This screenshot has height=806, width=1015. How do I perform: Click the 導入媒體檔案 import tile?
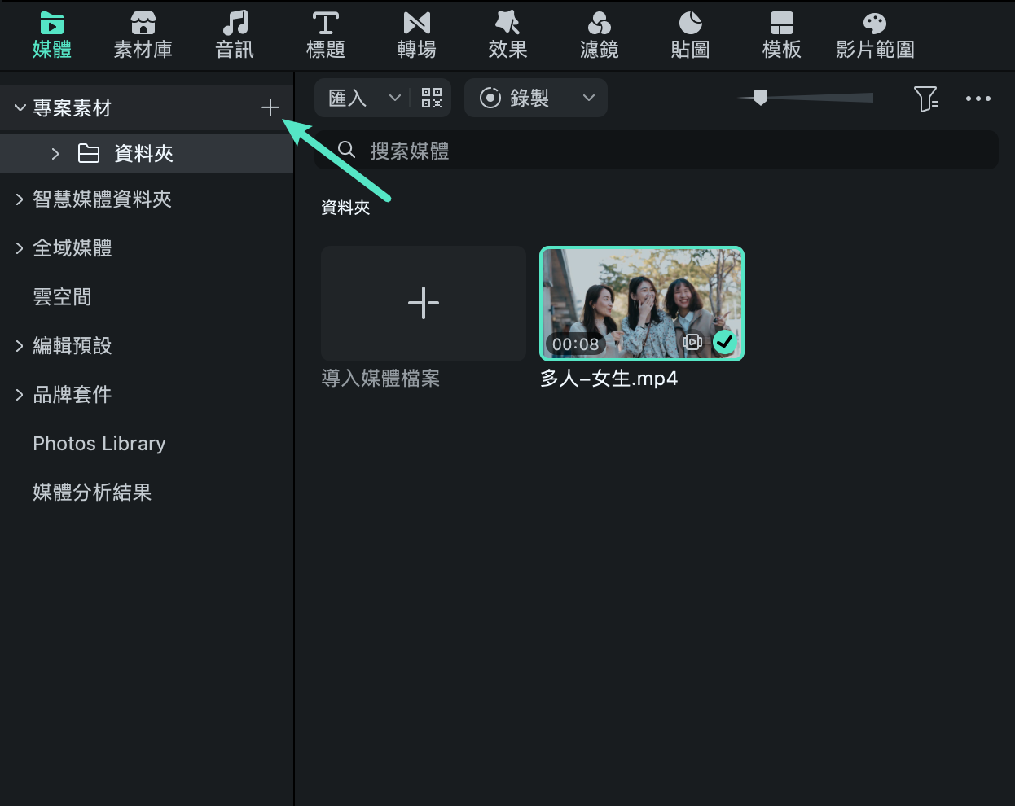click(424, 303)
